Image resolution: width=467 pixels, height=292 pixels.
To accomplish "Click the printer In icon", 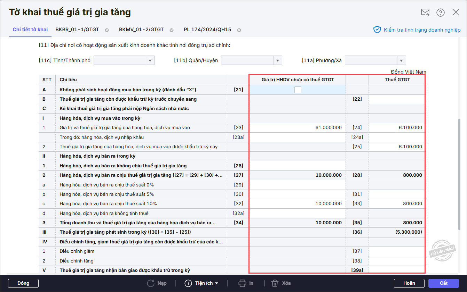I will tap(242, 283).
